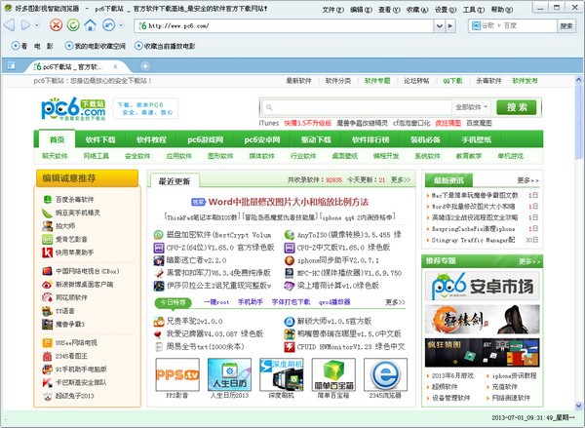Reload the page with green refresh icon

tap(73, 25)
